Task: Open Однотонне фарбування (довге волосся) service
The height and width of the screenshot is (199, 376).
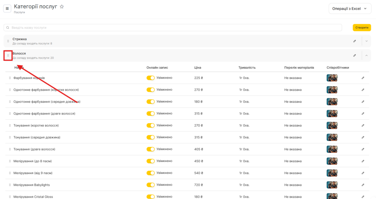Action: point(44,113)
